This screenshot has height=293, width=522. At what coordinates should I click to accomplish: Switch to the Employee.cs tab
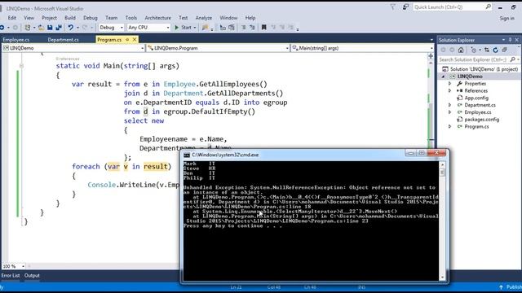point(16,40)
